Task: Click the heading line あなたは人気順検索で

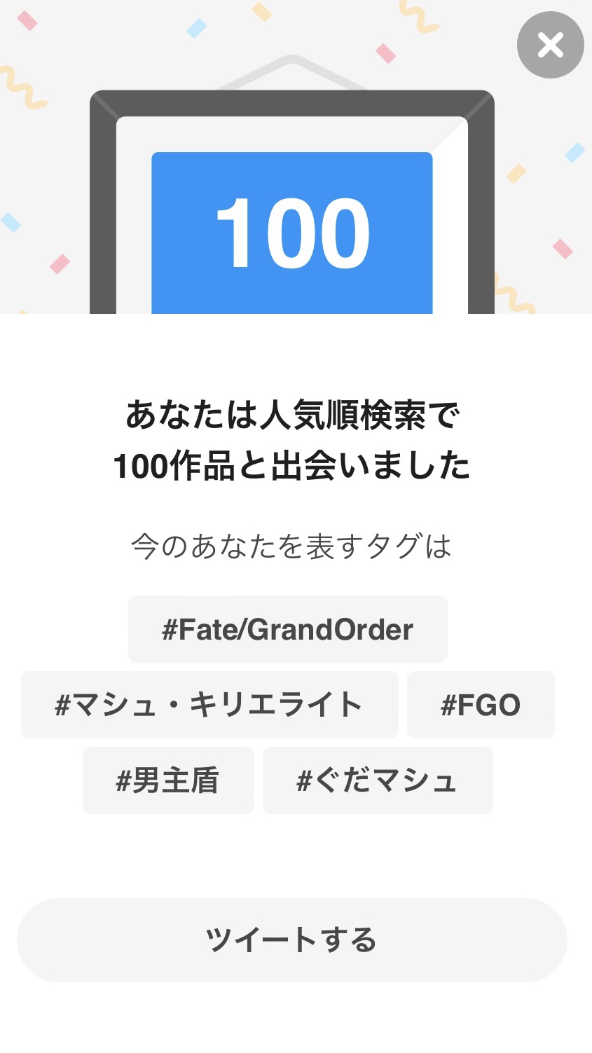Action: point(291,415)
